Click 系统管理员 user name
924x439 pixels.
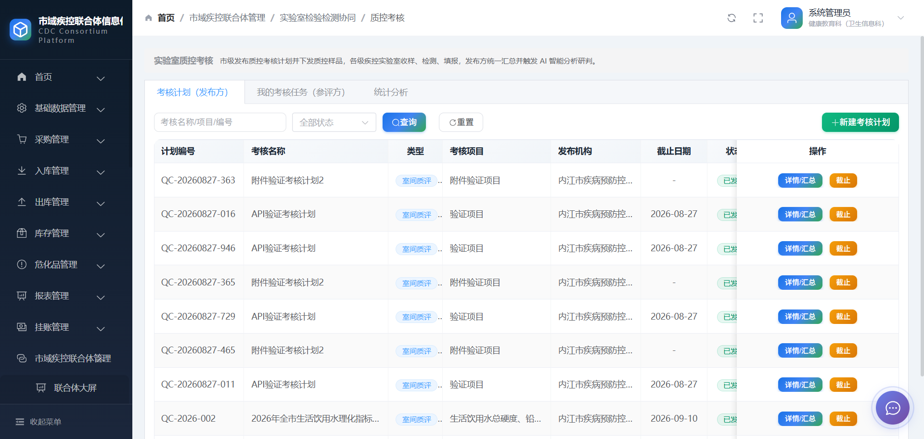click(x=829, y=13)
